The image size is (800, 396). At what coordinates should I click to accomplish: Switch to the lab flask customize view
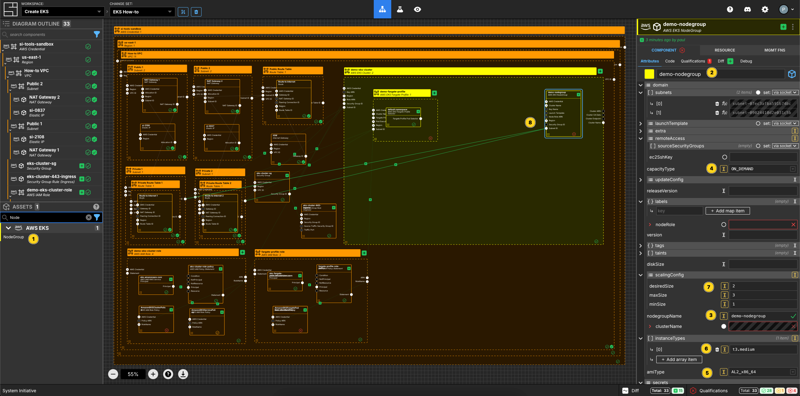400,9
